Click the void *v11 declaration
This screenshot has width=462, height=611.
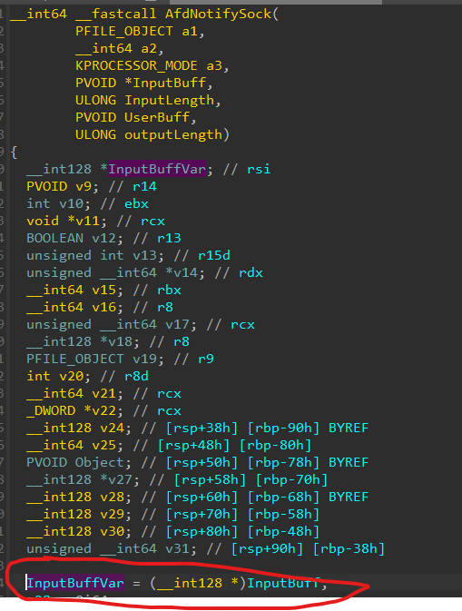pos(66,221)
